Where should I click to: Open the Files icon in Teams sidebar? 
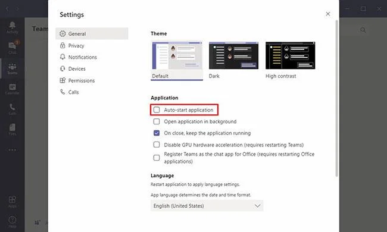tap(12, 130)
